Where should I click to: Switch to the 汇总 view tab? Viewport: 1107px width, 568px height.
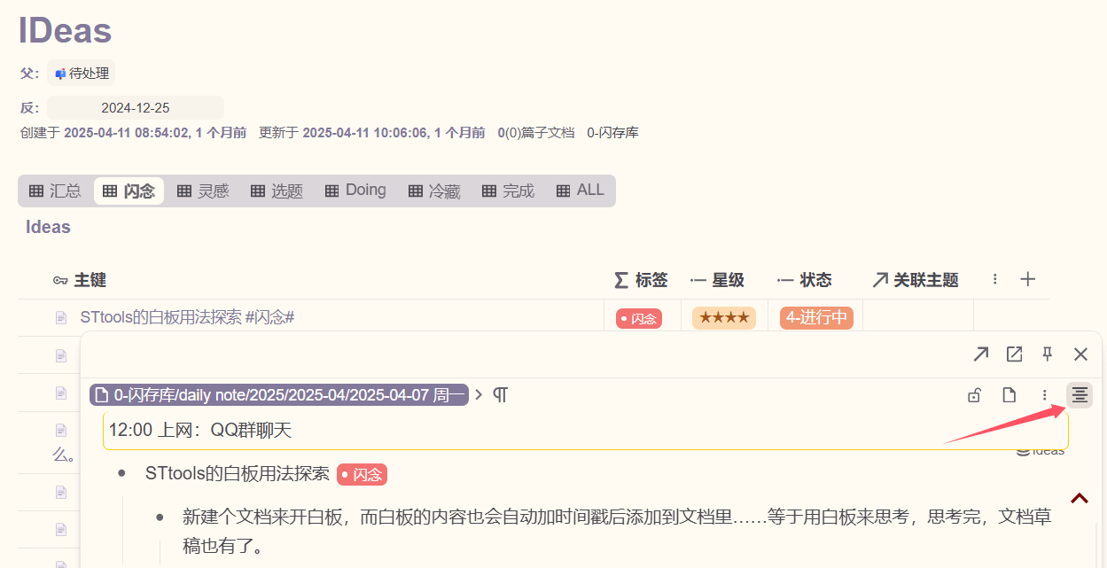[55, 191]
